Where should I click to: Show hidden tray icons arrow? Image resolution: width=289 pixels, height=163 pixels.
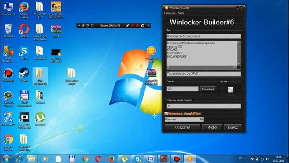[247, 159]
